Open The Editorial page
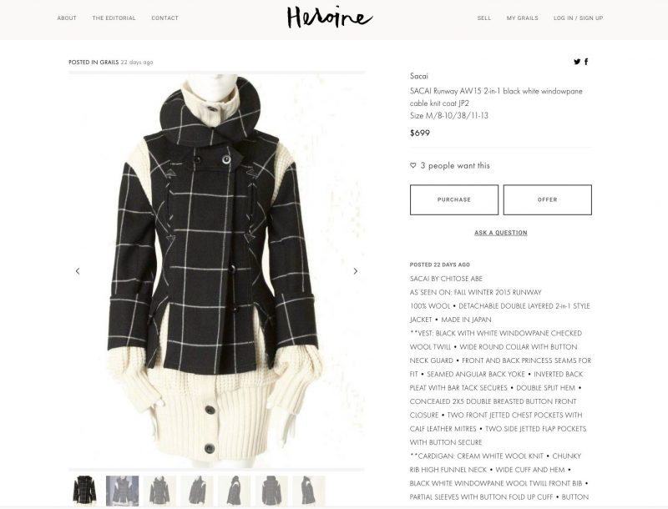 114,18
